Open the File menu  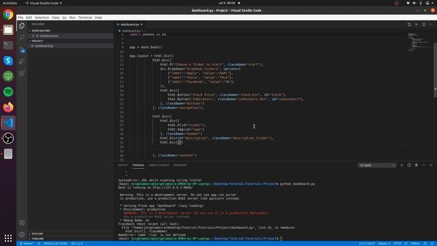[x=20, y=18]
